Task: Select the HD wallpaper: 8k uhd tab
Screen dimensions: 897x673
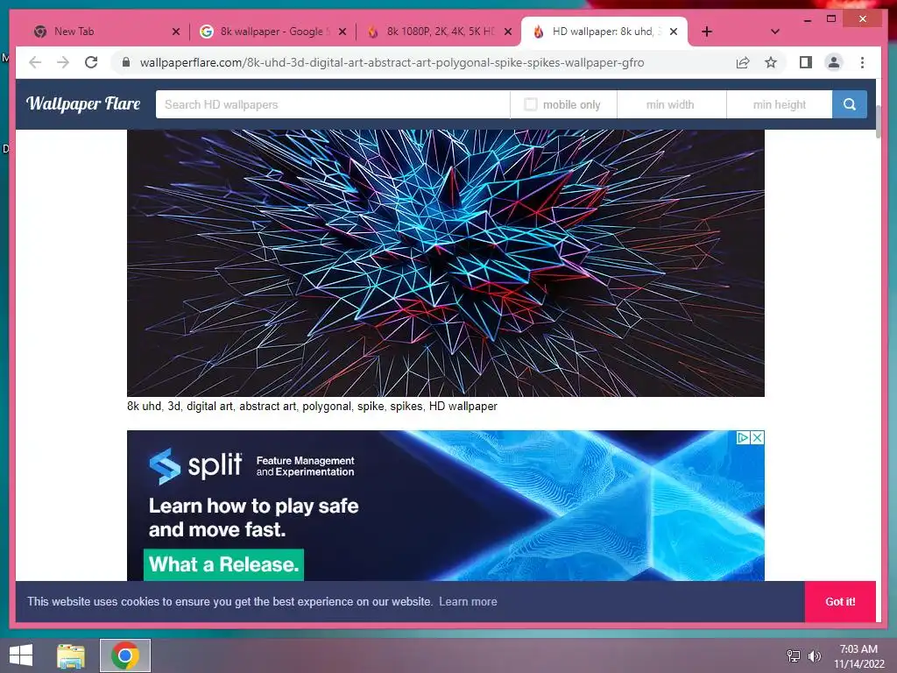Action: click(x=606, y=32)
